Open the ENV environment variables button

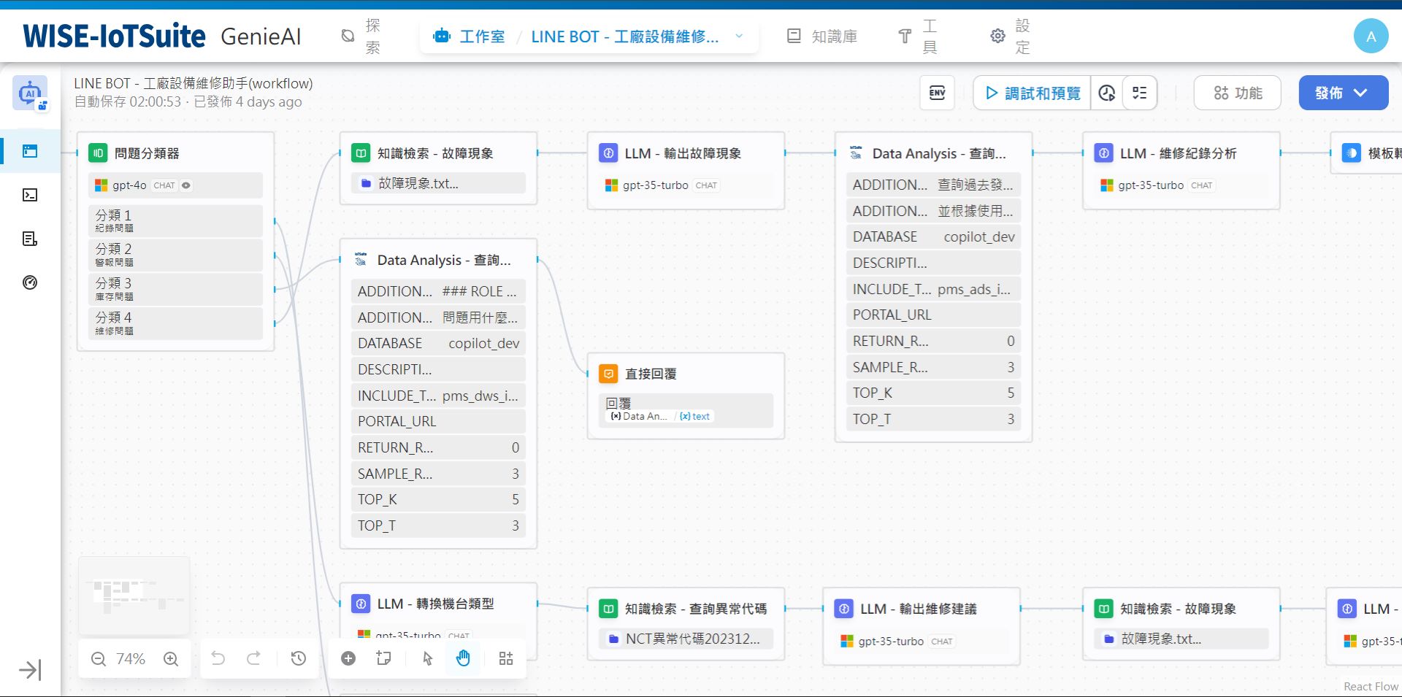coord(937,93)
